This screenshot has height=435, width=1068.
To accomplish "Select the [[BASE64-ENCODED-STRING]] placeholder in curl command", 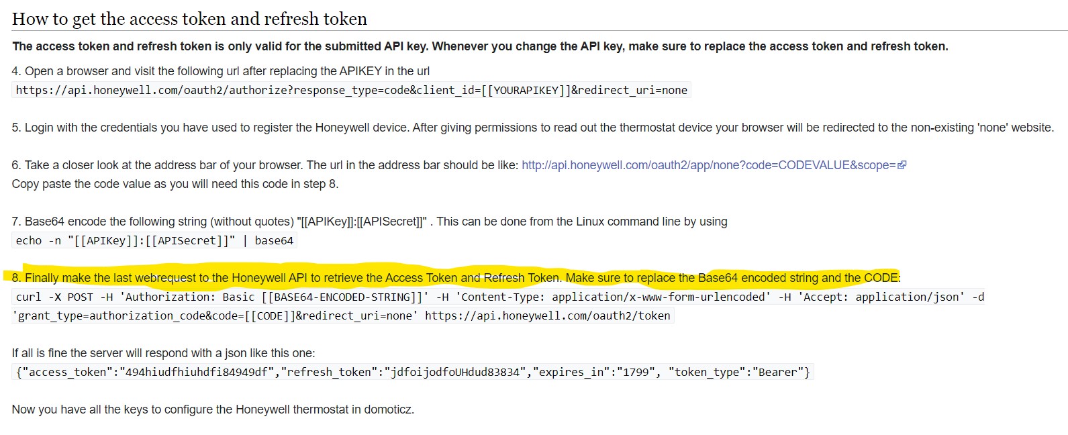I will pyautogui.click(x=345, y=297).
